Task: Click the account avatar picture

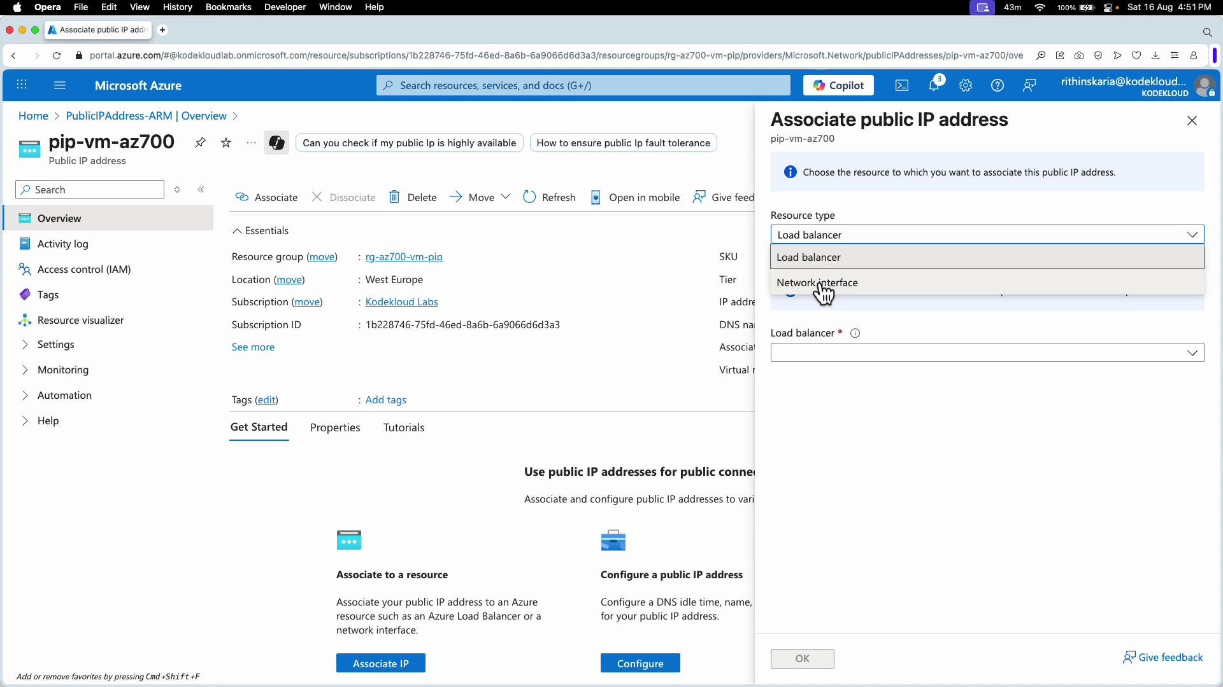Action: [x=1205, y=85]
